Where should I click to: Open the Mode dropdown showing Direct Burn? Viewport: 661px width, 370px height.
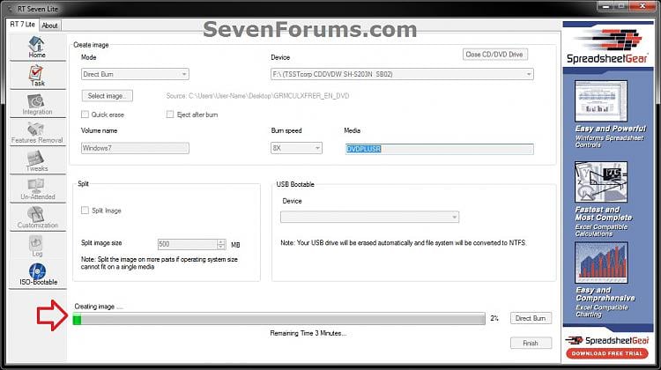(x=135, y=74)
